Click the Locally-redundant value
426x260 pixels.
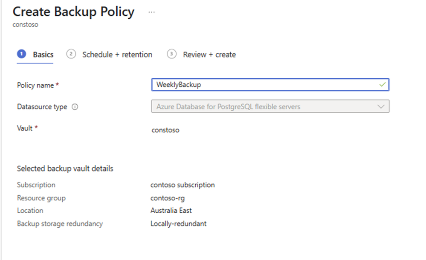click(179, 224)
